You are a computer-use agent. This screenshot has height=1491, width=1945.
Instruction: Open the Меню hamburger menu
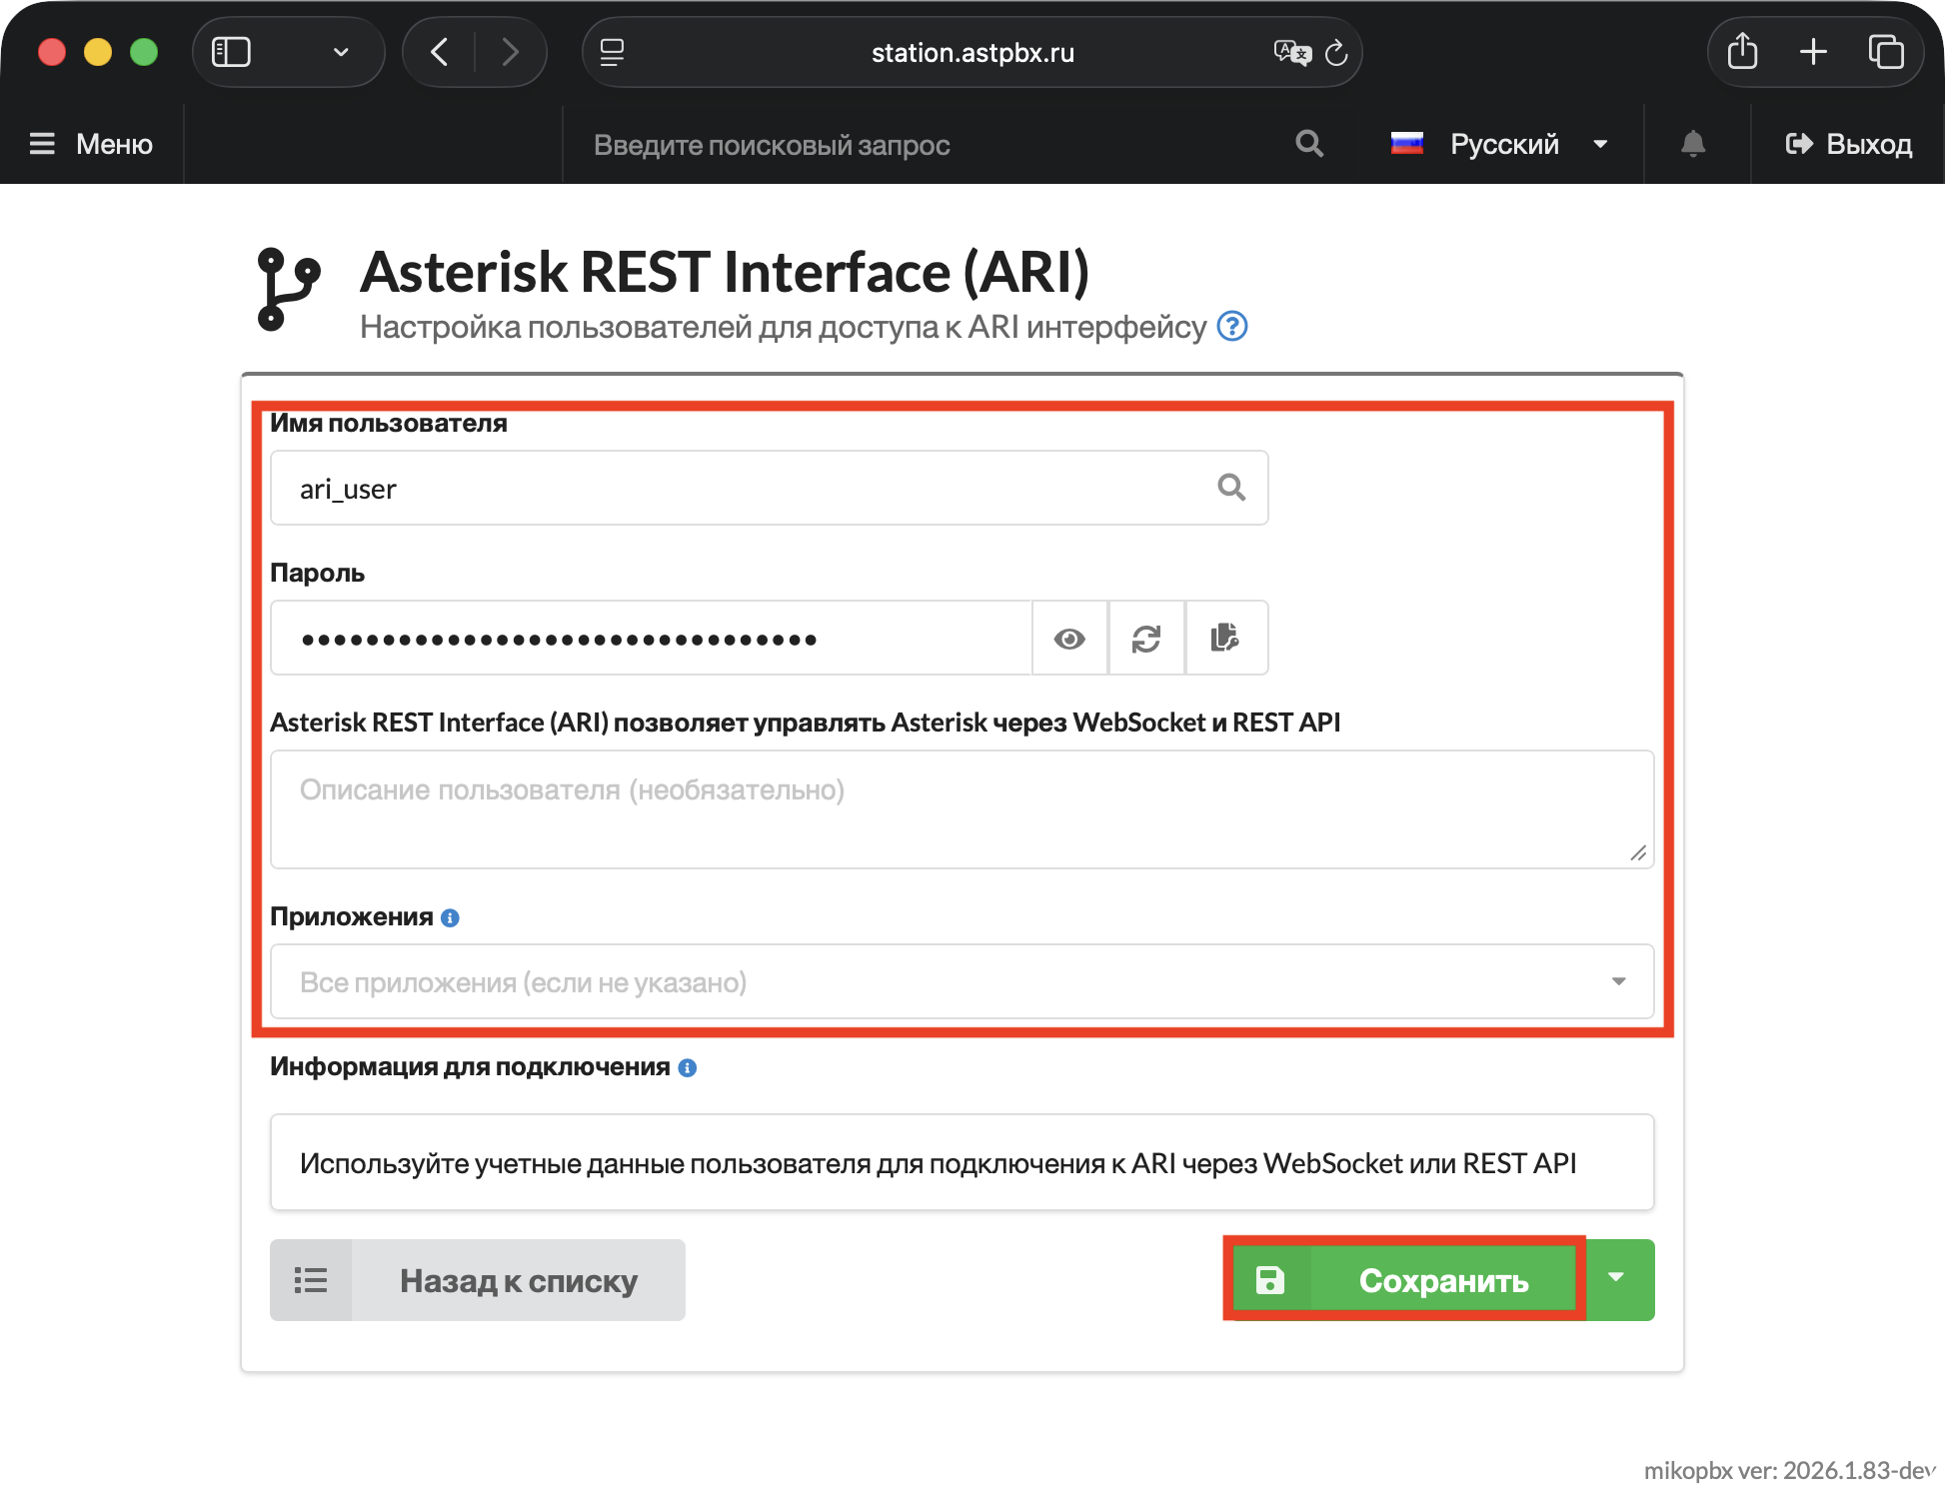pos(92,144)
